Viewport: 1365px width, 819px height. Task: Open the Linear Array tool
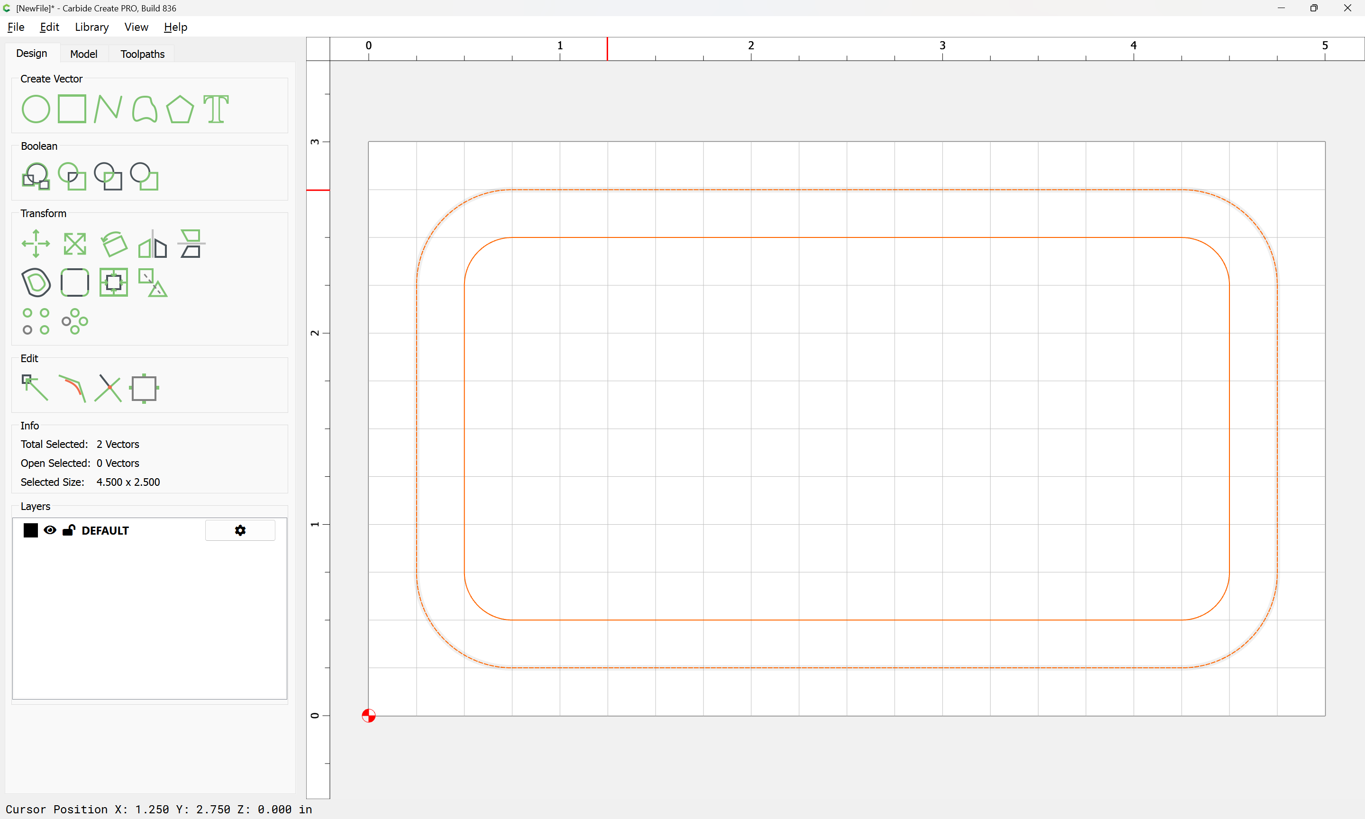point(36,321)
